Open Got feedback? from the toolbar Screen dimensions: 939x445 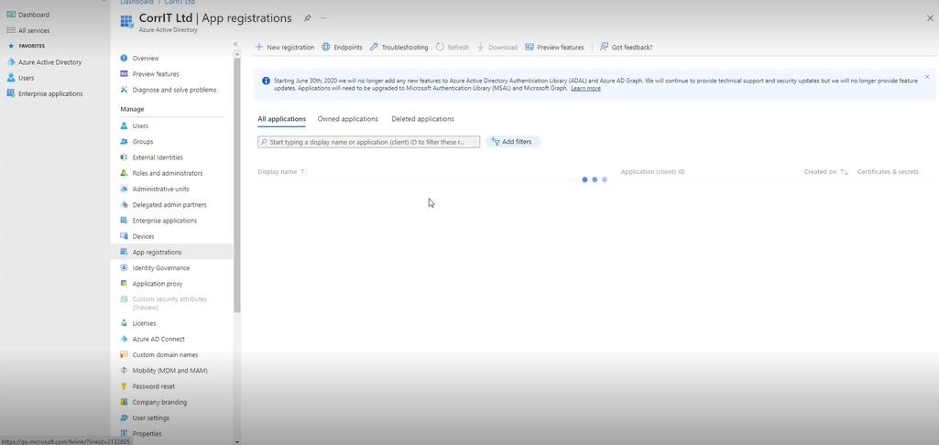coord(626,47)
